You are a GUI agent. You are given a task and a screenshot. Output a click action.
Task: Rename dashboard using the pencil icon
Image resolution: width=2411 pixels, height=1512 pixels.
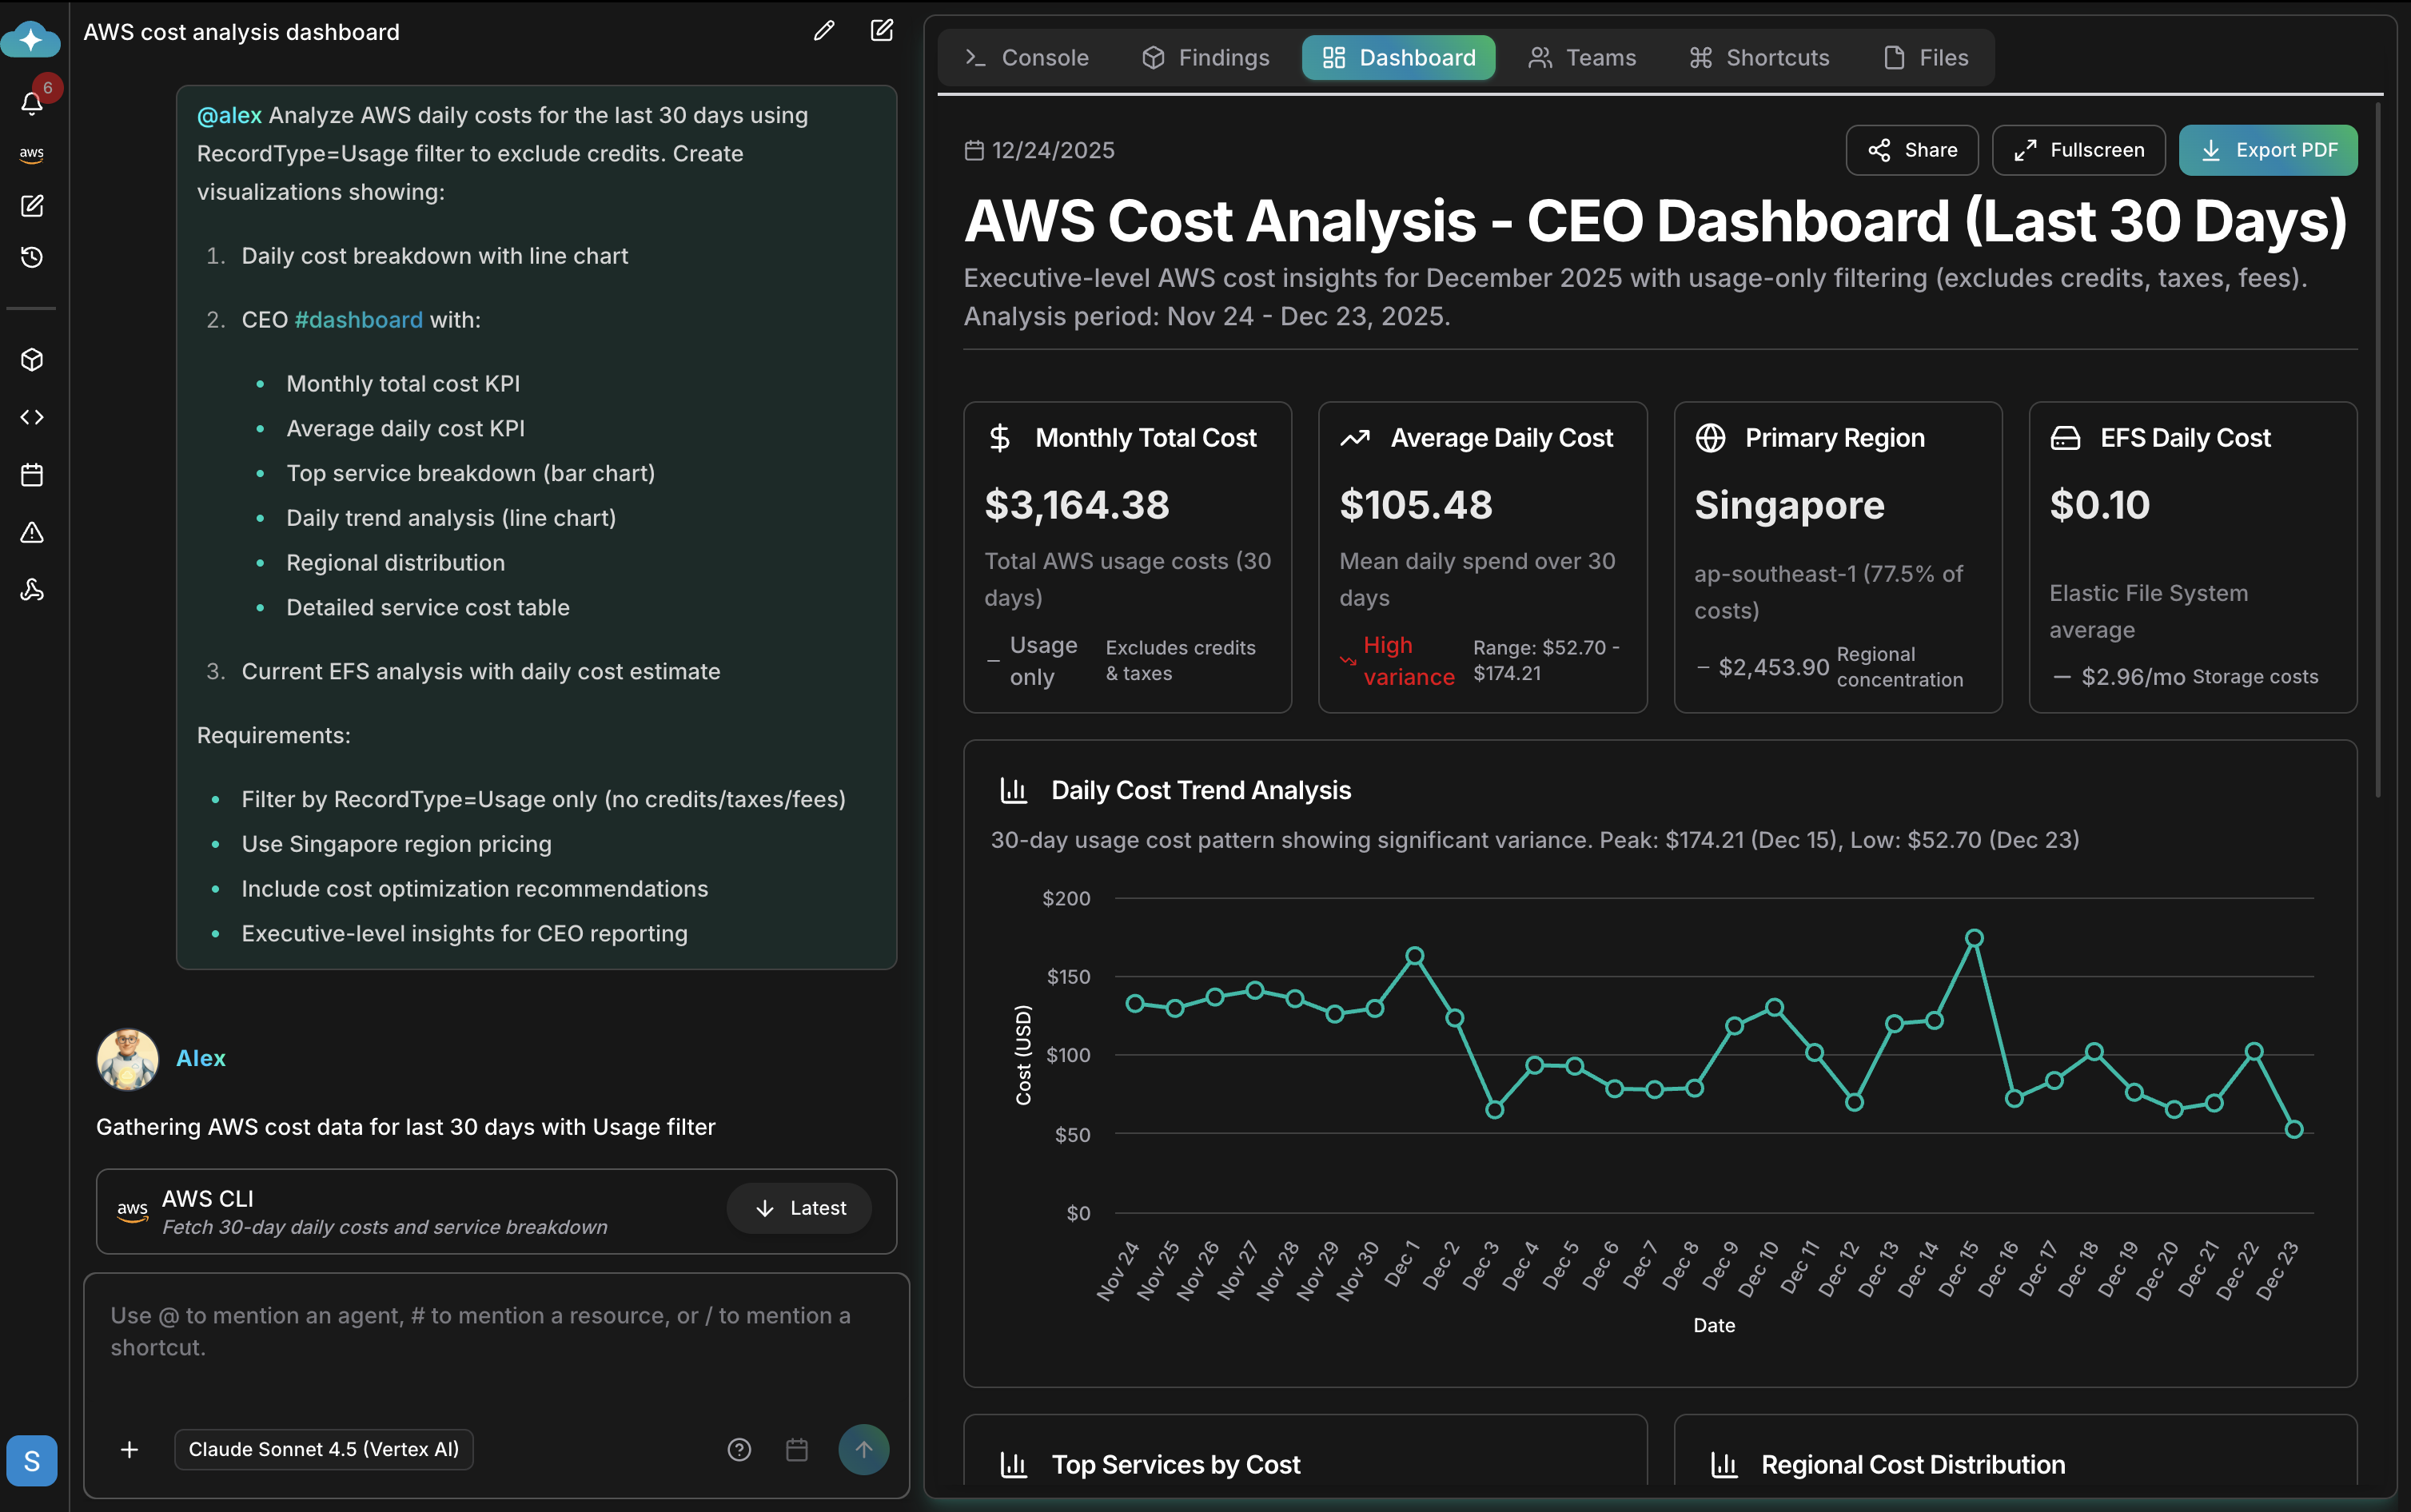[823, 30]
